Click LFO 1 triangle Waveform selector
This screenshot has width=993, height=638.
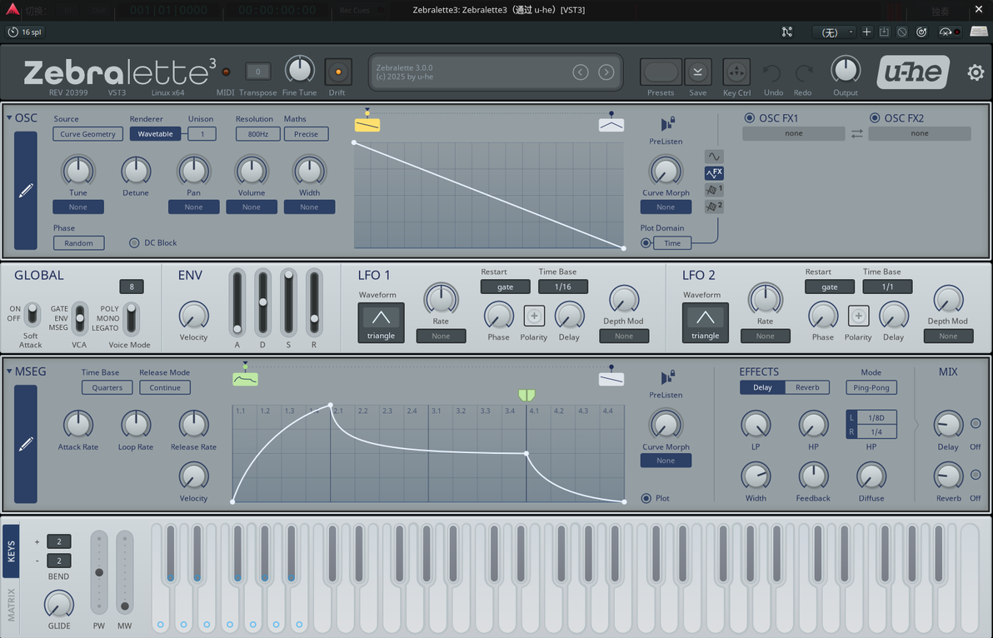(x=381, y=323)
